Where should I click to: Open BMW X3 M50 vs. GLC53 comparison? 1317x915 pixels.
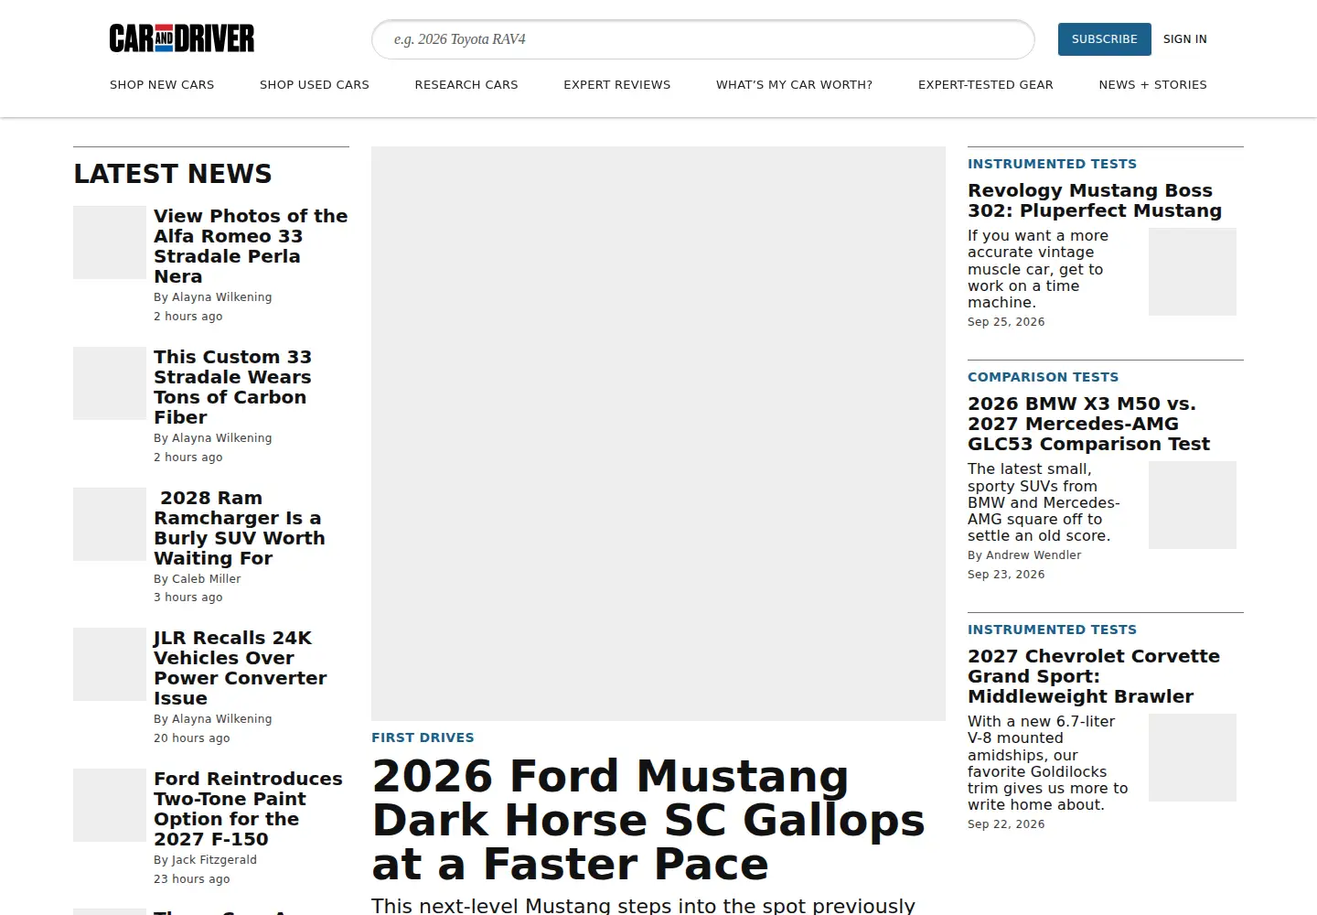tap(1088, 424)
